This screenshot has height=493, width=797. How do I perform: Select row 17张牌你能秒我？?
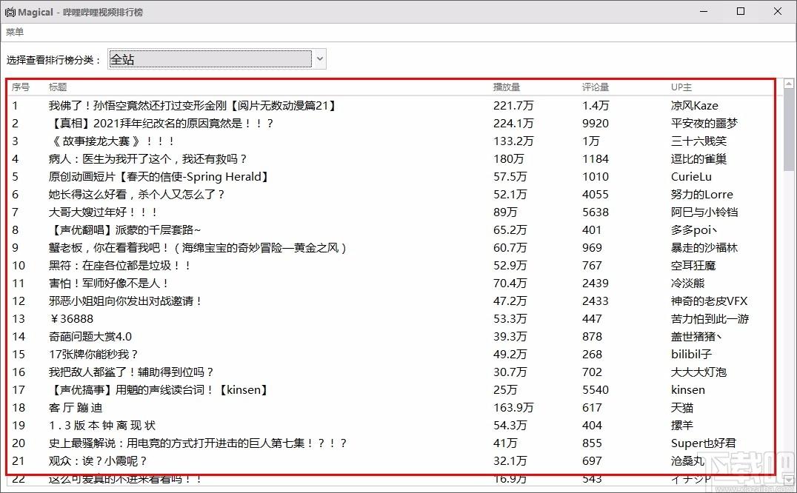(391, 355)
